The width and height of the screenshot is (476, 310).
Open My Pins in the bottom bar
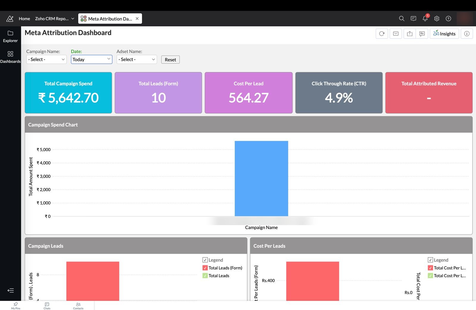(x=16, y=306)
